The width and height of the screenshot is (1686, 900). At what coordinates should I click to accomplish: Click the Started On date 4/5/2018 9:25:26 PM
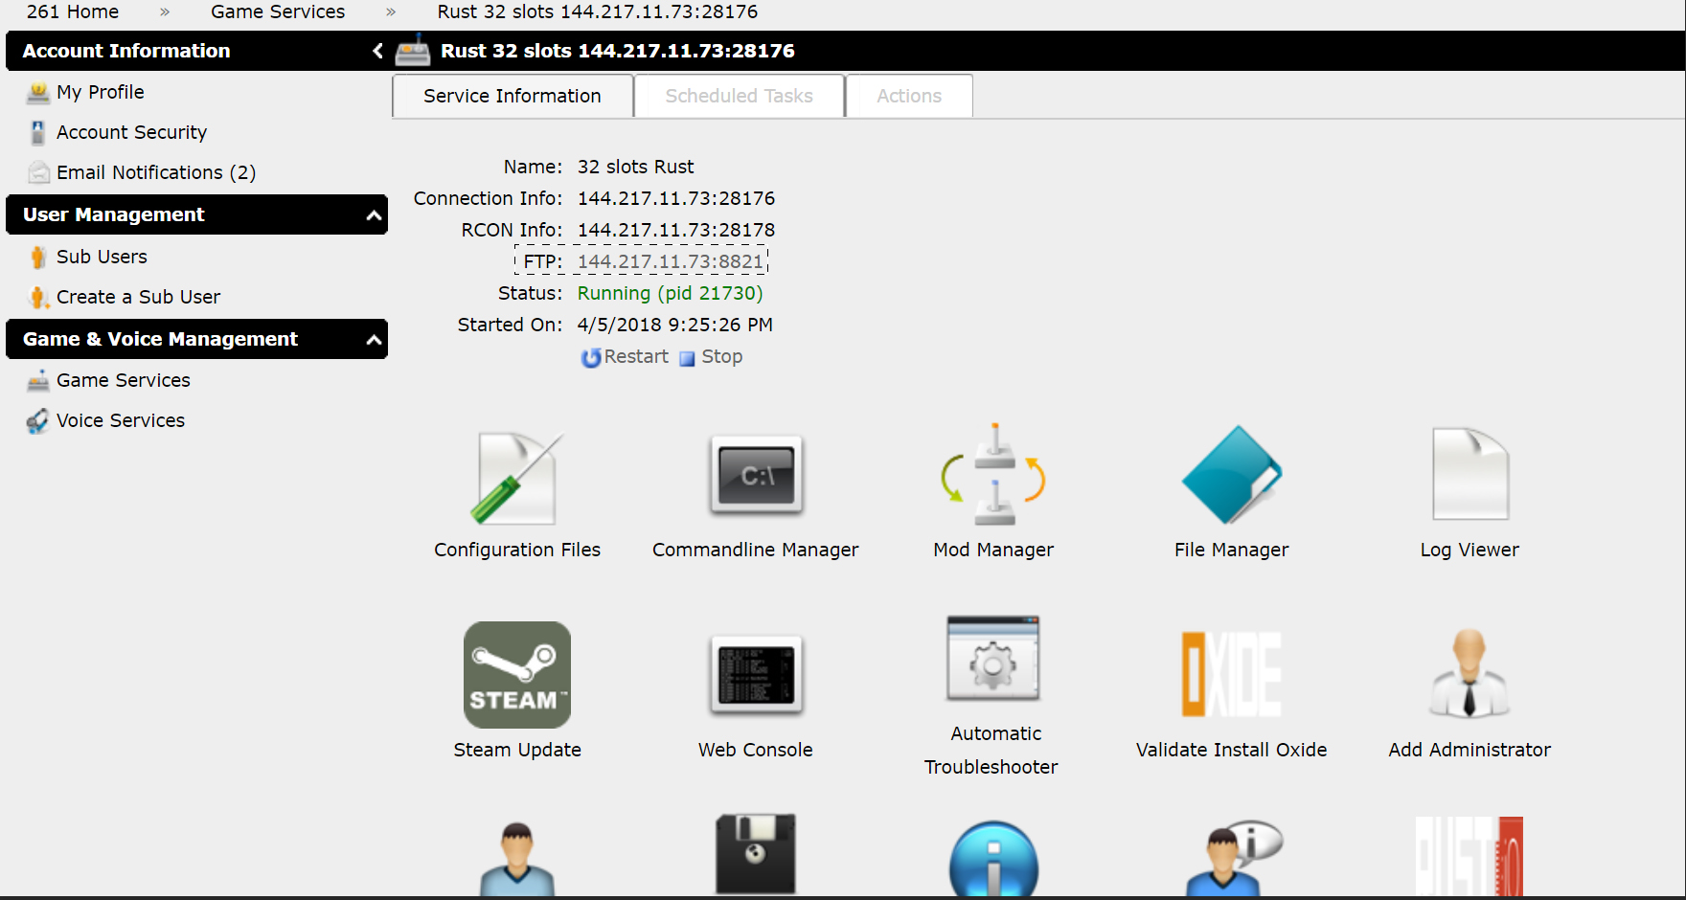click(x=675, y=325)
